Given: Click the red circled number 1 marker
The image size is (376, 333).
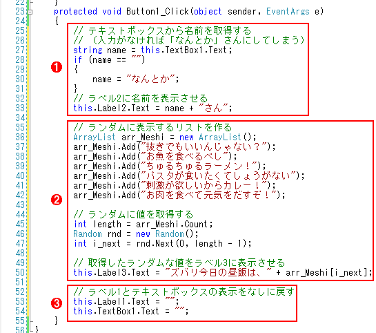Looking at the screenshot, I should (x=57, y=67).
